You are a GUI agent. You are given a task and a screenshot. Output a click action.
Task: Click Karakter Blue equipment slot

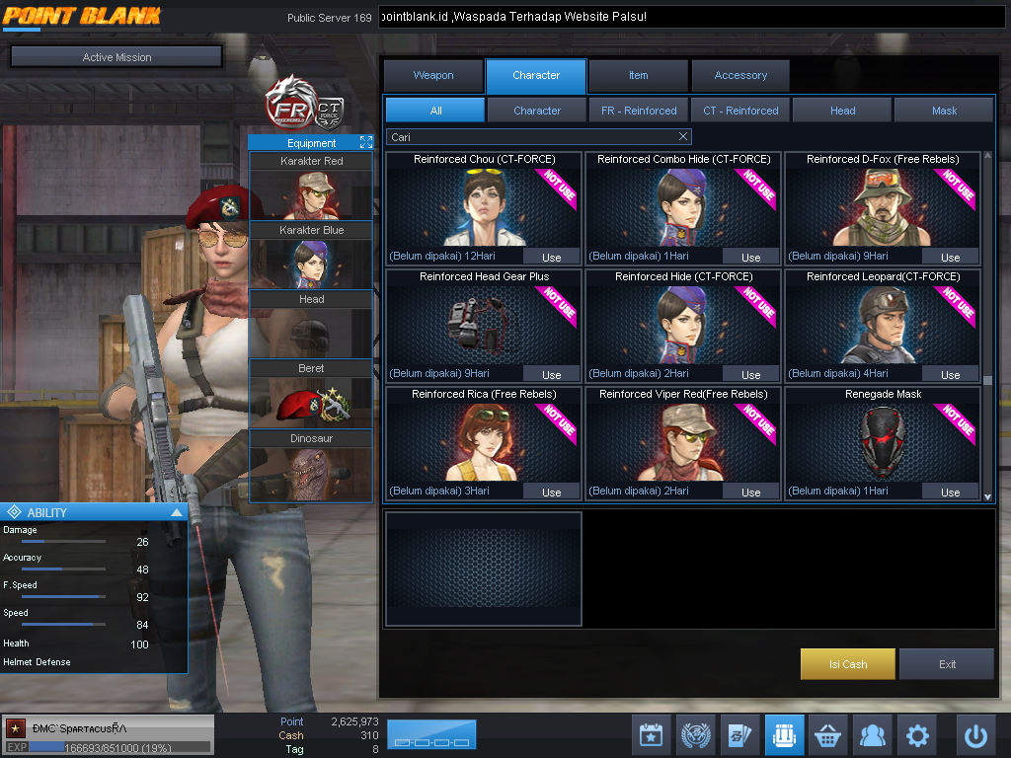pyautogui.click(x=311, y=256)
